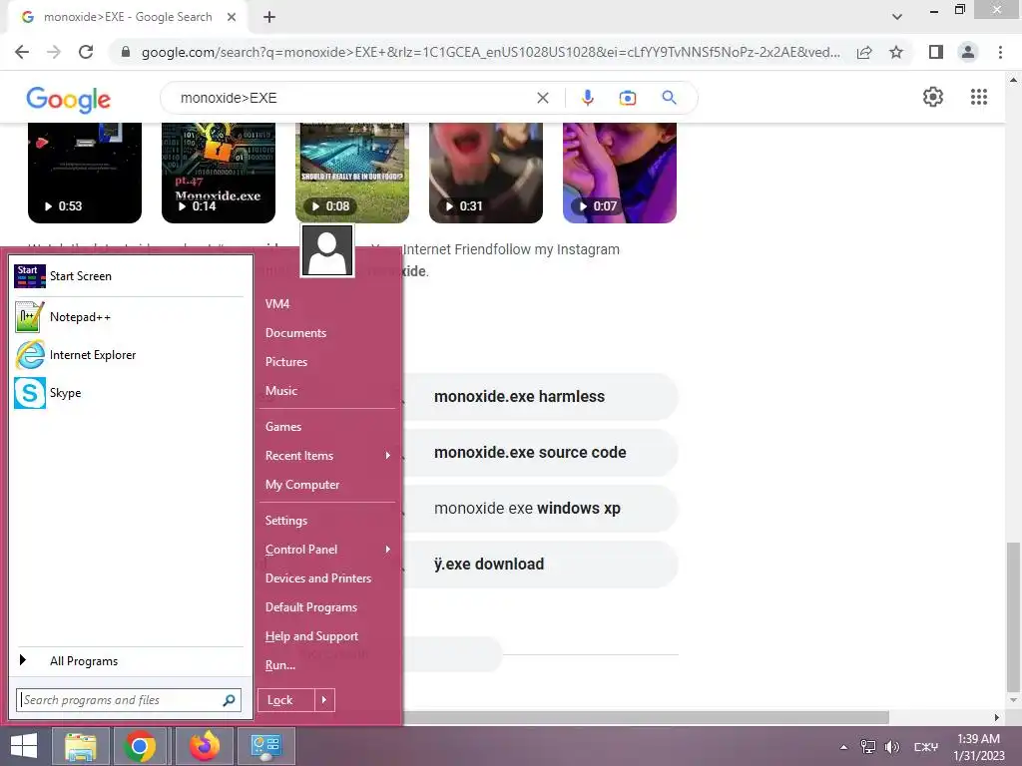Expand Recent Items submenu
1022x766 pixels.
(327, 456)
